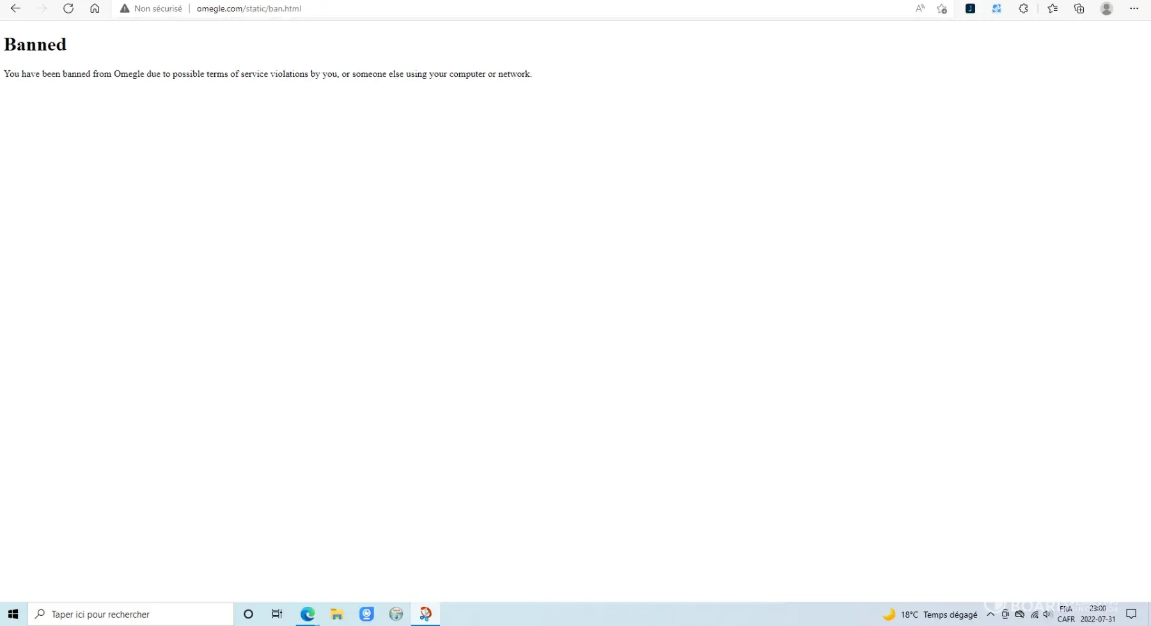Screen dimensions: 1151x626
Task: Go to the browser home page
Action: click(x=95, y=8)
